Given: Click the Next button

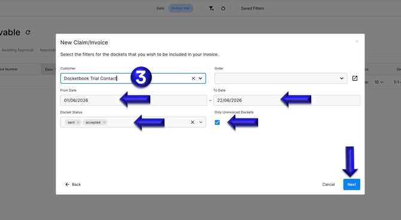Looking at the screenshot, I should (x=352, y=185).
